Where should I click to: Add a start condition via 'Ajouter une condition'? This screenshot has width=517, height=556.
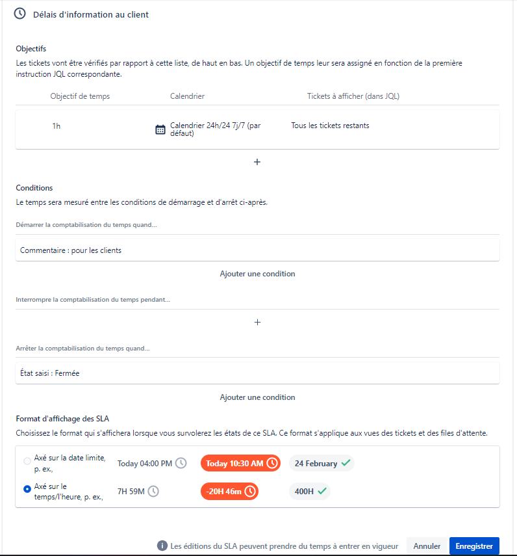pos(257,274)
